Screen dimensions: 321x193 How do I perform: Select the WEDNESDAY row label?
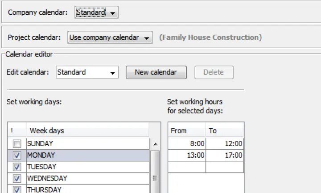[x=47, y=178]
